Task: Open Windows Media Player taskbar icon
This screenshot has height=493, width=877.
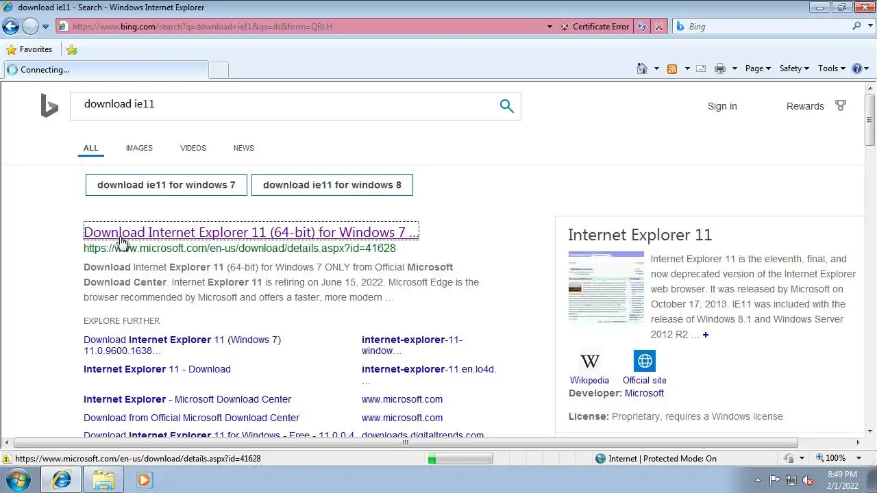Action: pyautogui.click(x=144, y=480)
